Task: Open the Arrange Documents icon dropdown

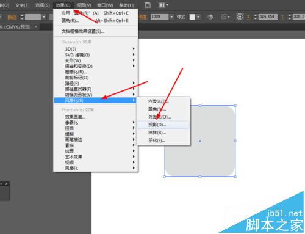Action: click(x=163, y=5)
